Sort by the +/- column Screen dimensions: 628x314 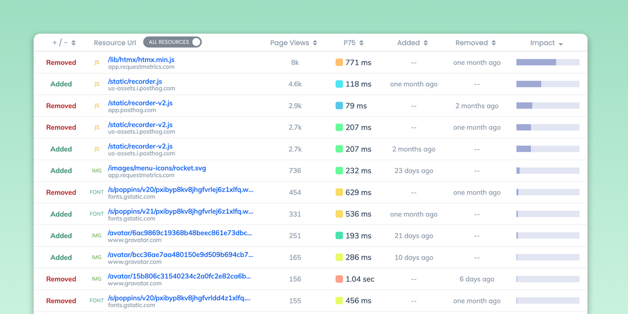coord(64,43)
